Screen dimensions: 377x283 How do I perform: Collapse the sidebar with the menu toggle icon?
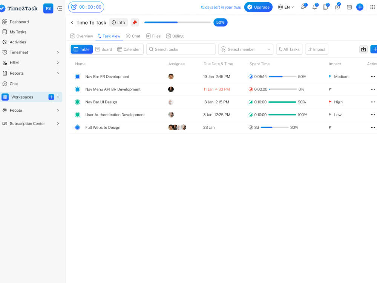(60, 8)
